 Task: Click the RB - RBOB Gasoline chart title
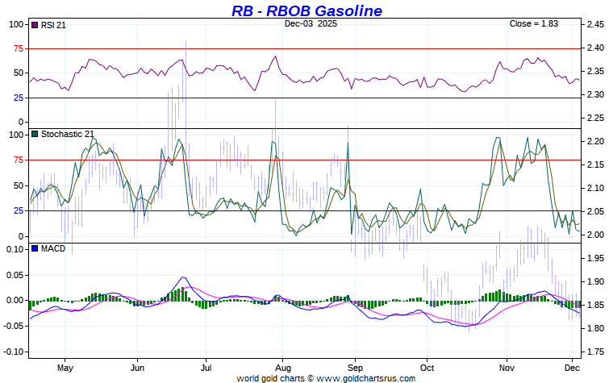click(x=306, y=10)
